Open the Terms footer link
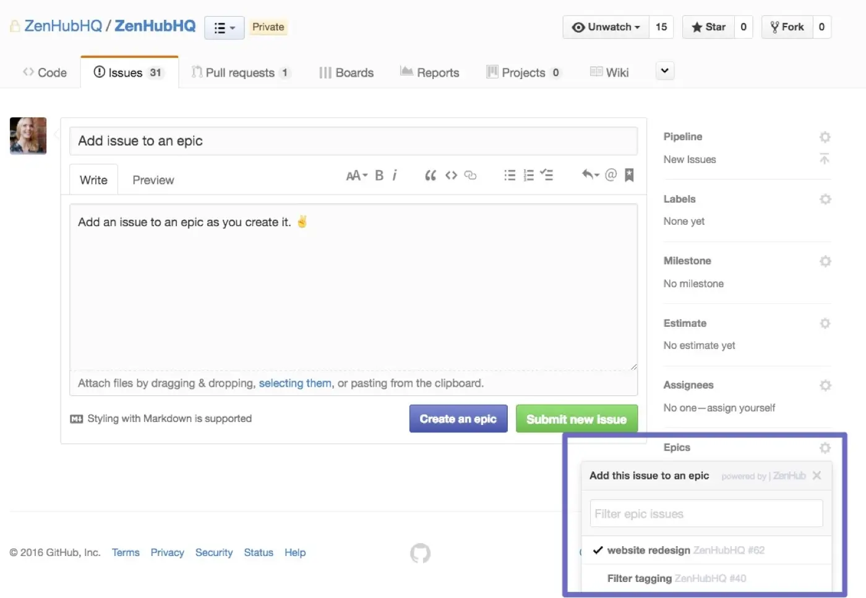 tap(126, 552)
